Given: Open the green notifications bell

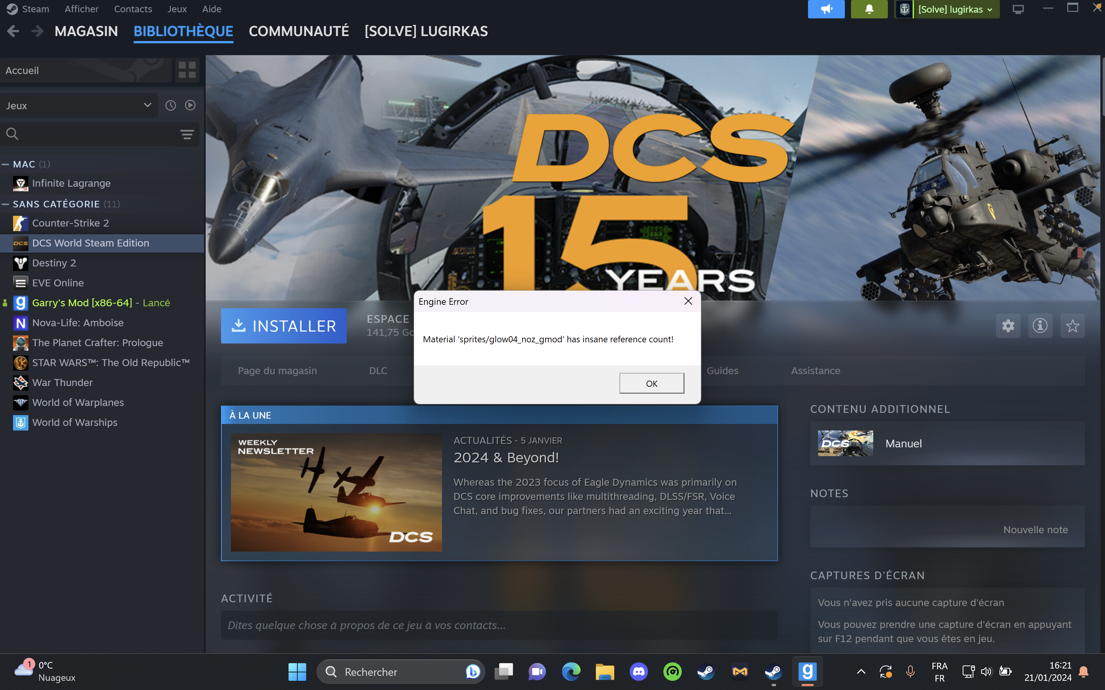Looking at the screenshot, I should point(869,9).
